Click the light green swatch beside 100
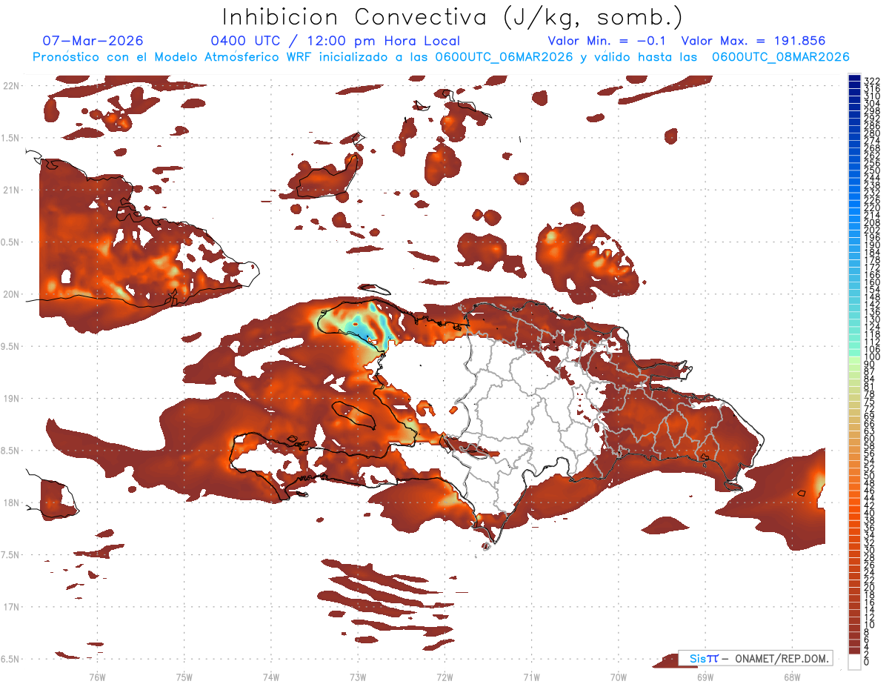The height and width of the screenshot is (687, 889). point(854,359)
